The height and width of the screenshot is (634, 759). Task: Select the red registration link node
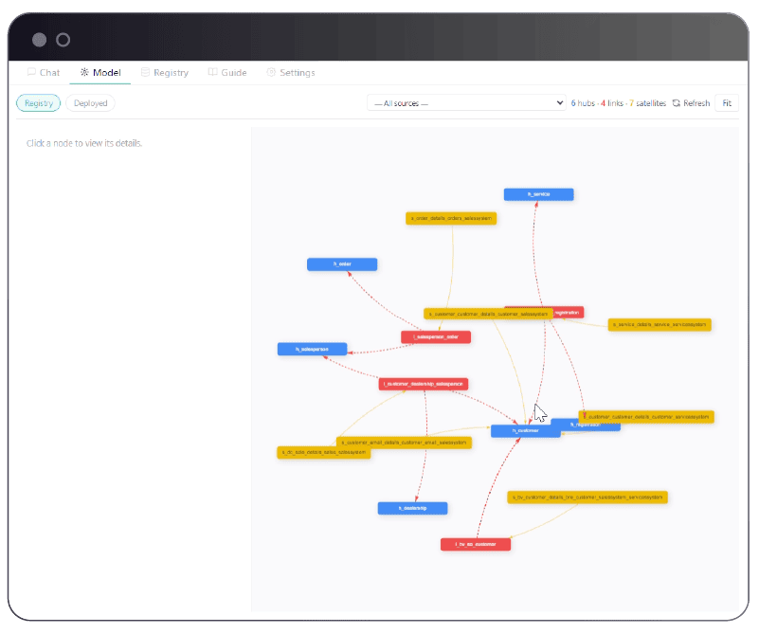pos(569,312)
